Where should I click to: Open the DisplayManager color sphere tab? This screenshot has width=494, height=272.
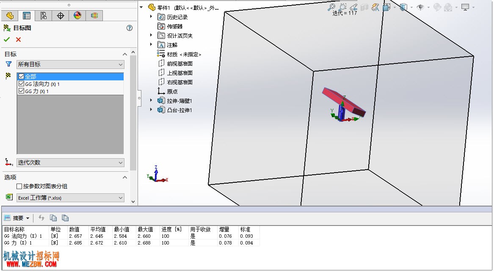coord(77,15)
